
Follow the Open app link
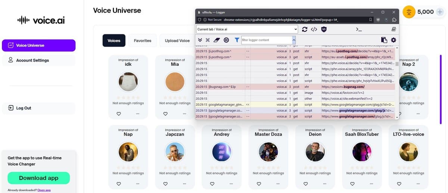click(x=44, y=190)
